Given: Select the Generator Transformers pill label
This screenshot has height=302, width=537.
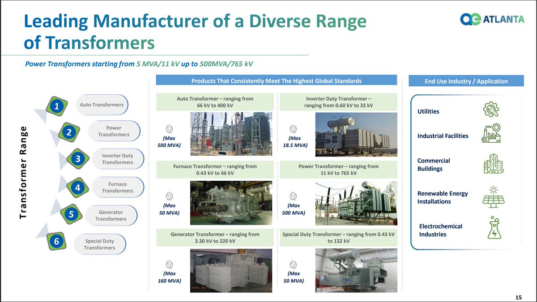Looking at the screenshot, I should tap(111, 215).
